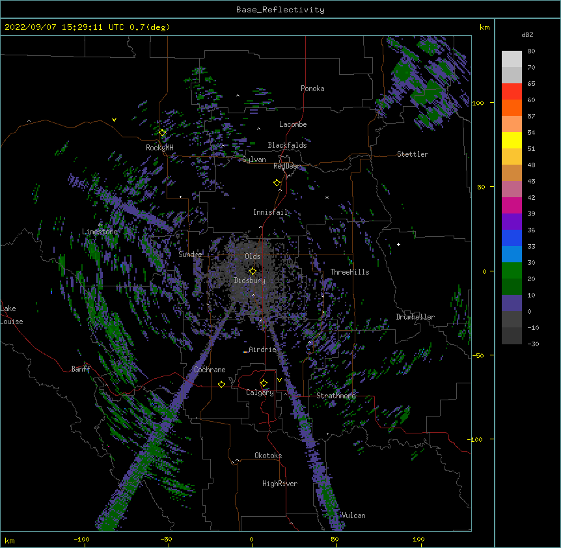Click the Banff label
561x548 pixels.
pyautogui.click(x=81, y=369)
